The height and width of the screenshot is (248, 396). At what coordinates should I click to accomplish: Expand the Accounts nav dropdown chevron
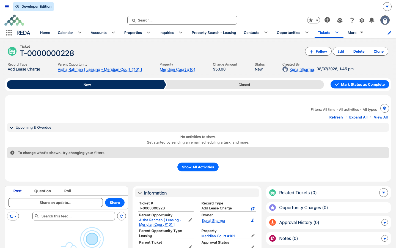tap(113, 33)
